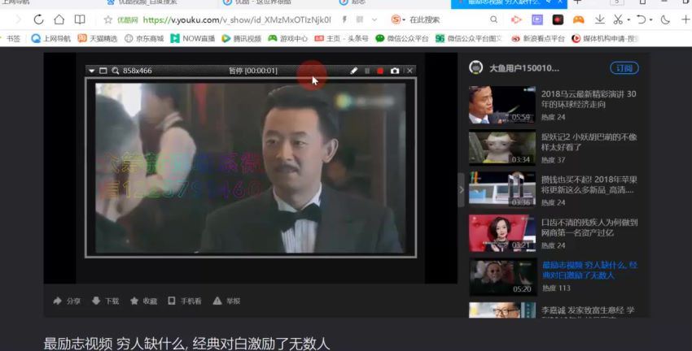Open the 李嘉诚 发家致富生意经 video title
Image resolution: width=692 pixels, height=351 pixels.
coord(588,310)
